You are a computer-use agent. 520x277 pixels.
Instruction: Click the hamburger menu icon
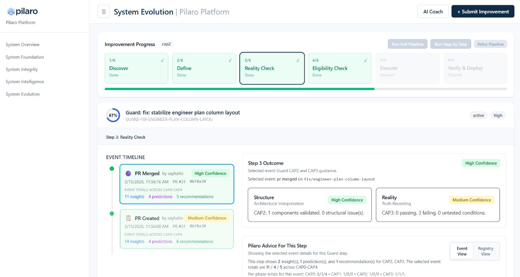point(104,12)
